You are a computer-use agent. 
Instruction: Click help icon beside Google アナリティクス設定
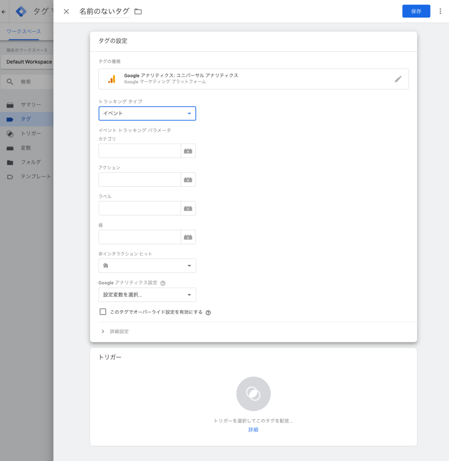(163, 283)
